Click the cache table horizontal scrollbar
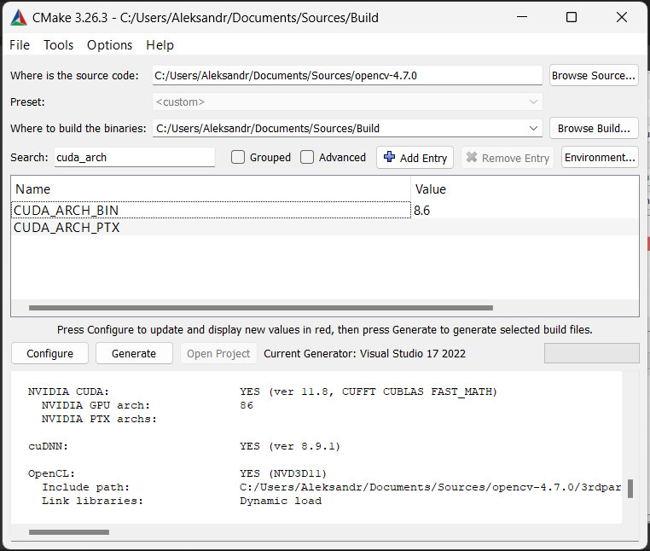 tap(261, 308)
